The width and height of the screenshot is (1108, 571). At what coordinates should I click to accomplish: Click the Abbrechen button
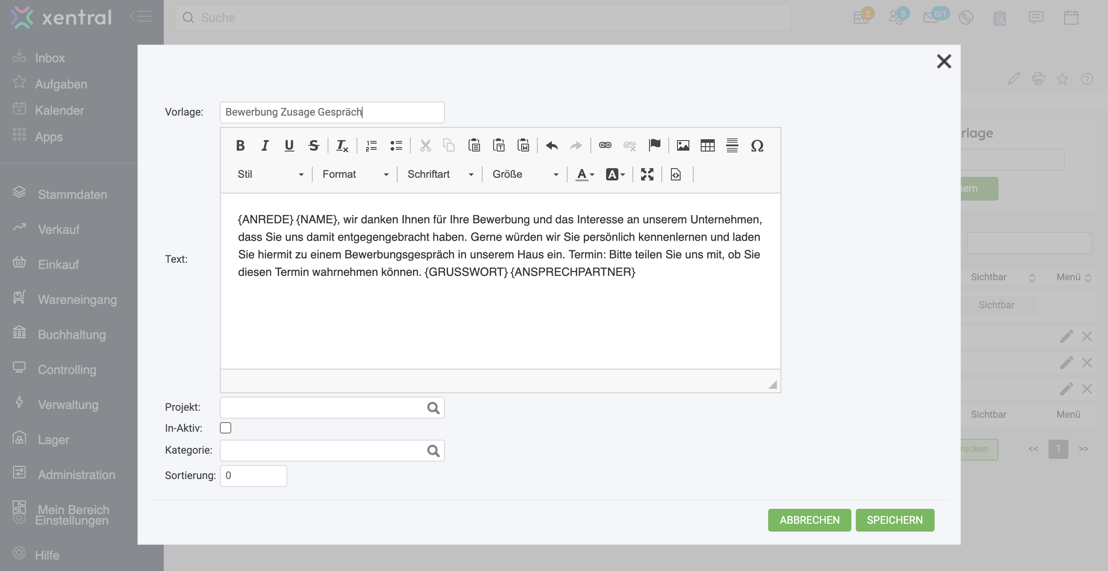(x=809, y=520)
